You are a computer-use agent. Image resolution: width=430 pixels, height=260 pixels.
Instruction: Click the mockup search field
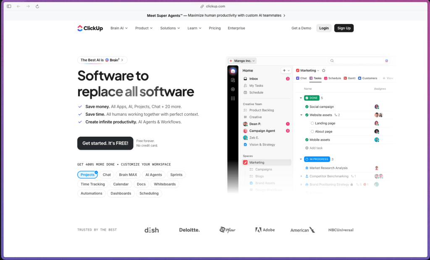pyautogui.click(x=359, y=61)
